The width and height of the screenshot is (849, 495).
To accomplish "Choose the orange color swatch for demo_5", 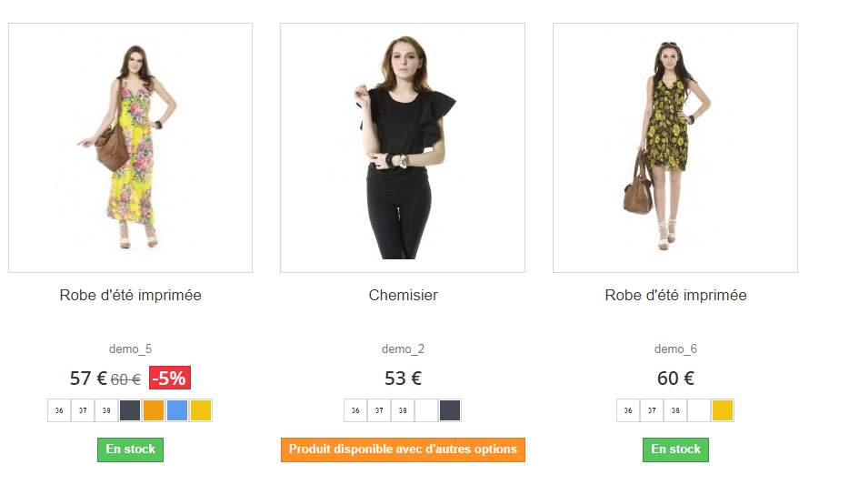I will click(x=154, y=410).
